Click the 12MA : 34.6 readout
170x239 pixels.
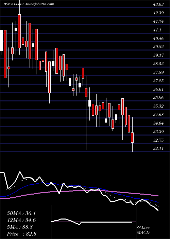tap(21, 220)
